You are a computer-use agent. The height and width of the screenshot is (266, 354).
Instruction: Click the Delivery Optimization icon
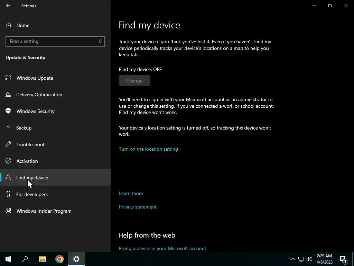pos(8,94)
